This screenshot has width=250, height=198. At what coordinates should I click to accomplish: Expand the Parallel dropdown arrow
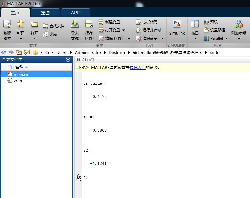[227, 38]
